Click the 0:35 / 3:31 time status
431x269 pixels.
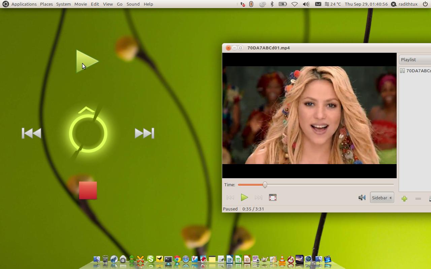coord(253,209)
